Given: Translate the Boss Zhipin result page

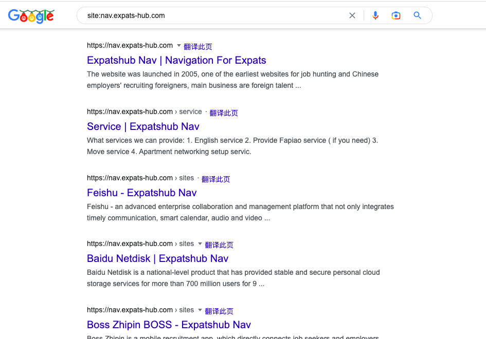Looking at the screenshot, I should click(x=219, y=311).
